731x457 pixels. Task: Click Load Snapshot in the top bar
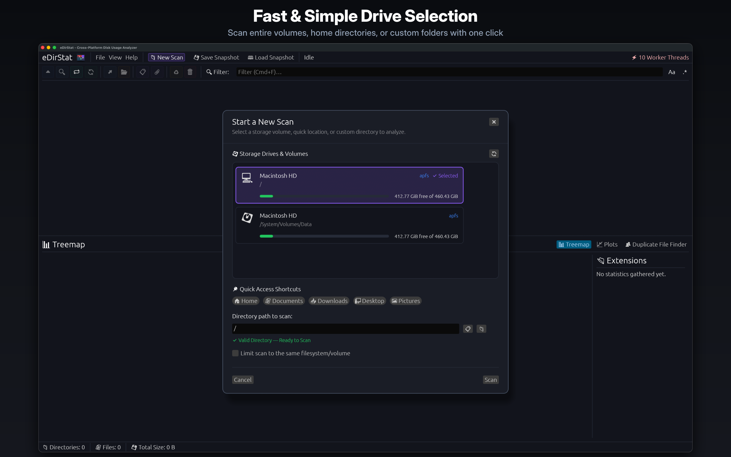pyautogui.click(x=271, y=57)
